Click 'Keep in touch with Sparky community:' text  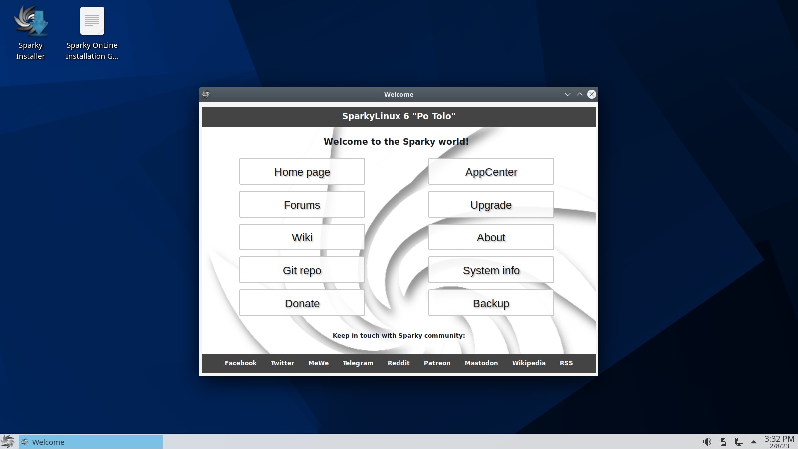(x=399, y=336)
